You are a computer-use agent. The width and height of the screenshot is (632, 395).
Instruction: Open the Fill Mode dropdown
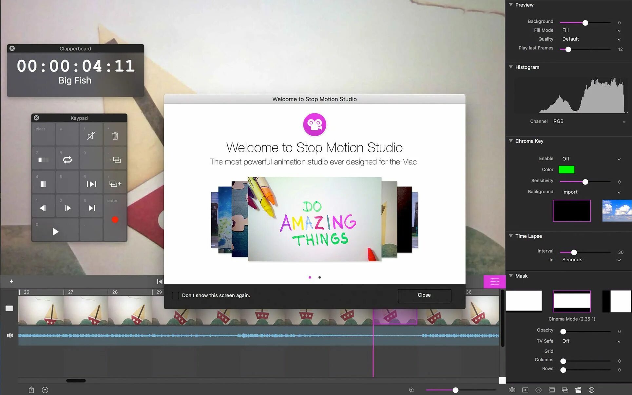pyautogui.click(x=591, y=30)
